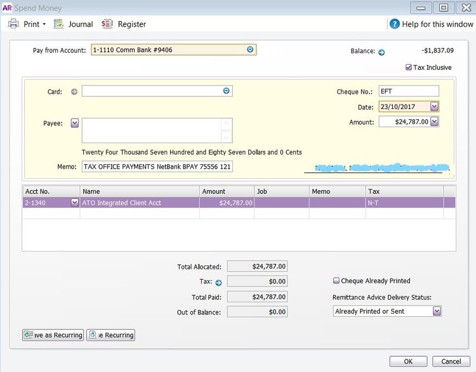
Task: Enable the Cheque Already Printed checkbox
Action: (x=336, y=281)
